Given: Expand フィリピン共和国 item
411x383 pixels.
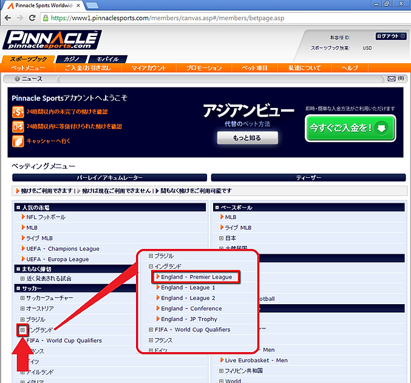Looking at the screenshot, I should click(x=221, y=371).
